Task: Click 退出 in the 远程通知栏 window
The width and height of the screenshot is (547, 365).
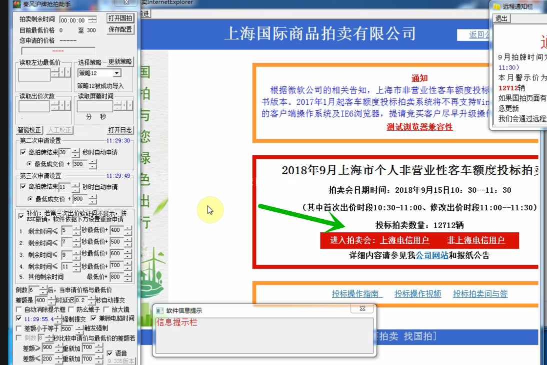Action: 501,18
